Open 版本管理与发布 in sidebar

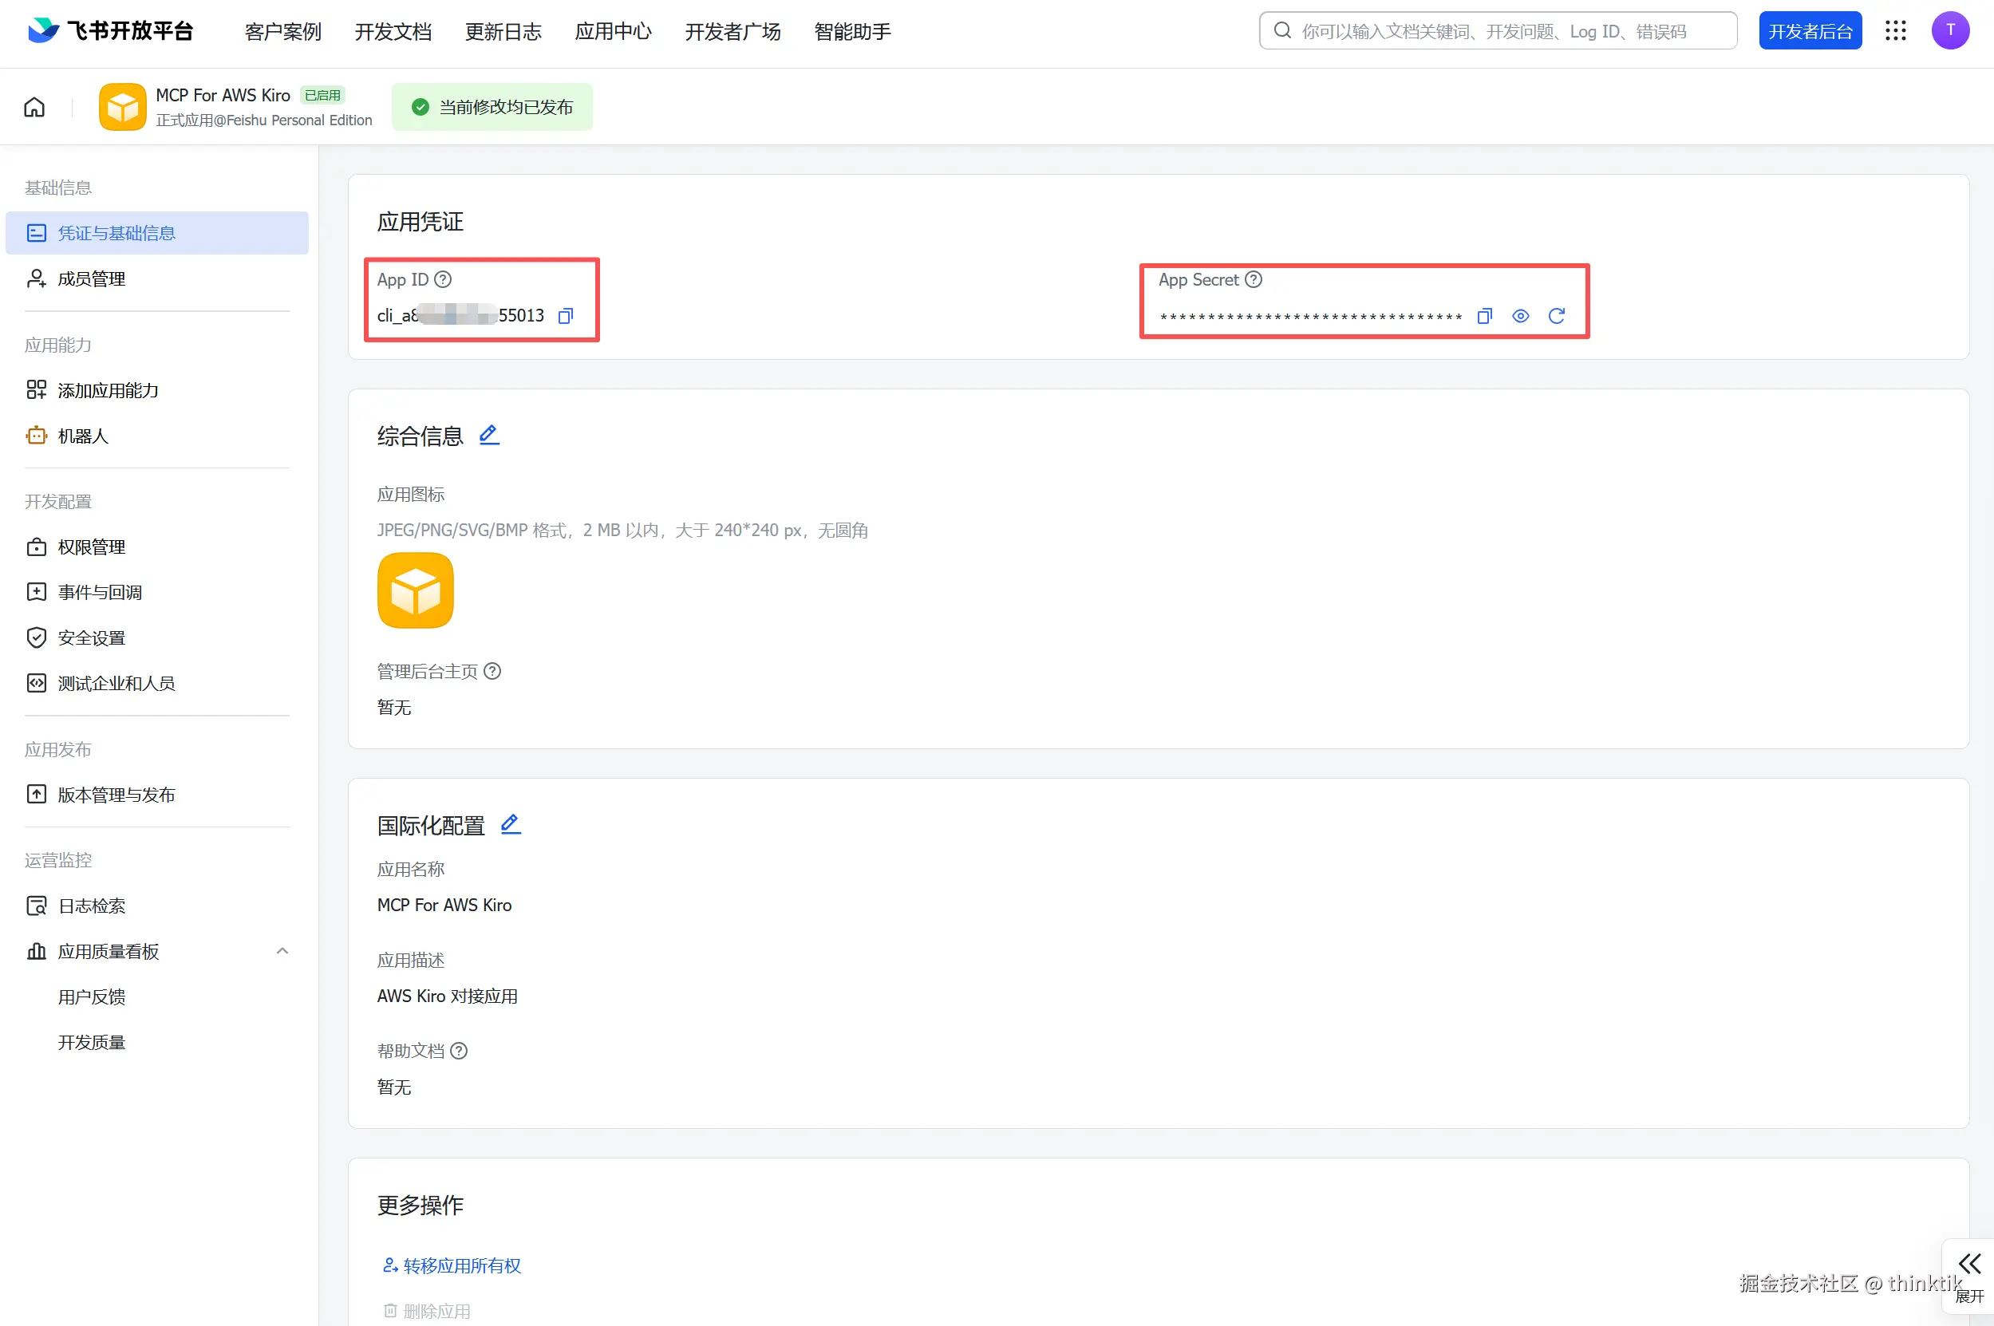[116, 794]
